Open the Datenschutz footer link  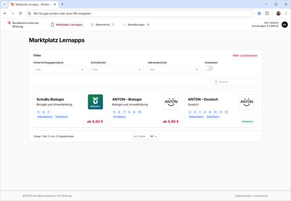tap(243, 196)
